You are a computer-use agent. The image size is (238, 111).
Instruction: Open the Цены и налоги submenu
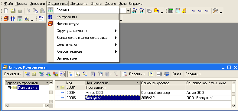[83, 45]
